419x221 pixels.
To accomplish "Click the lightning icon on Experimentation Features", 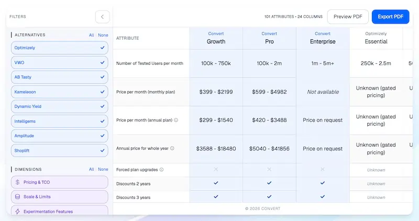I will (18, 212).
